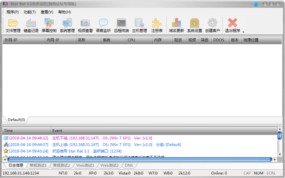Switch to the Web测试2 tab

(110, 165)
